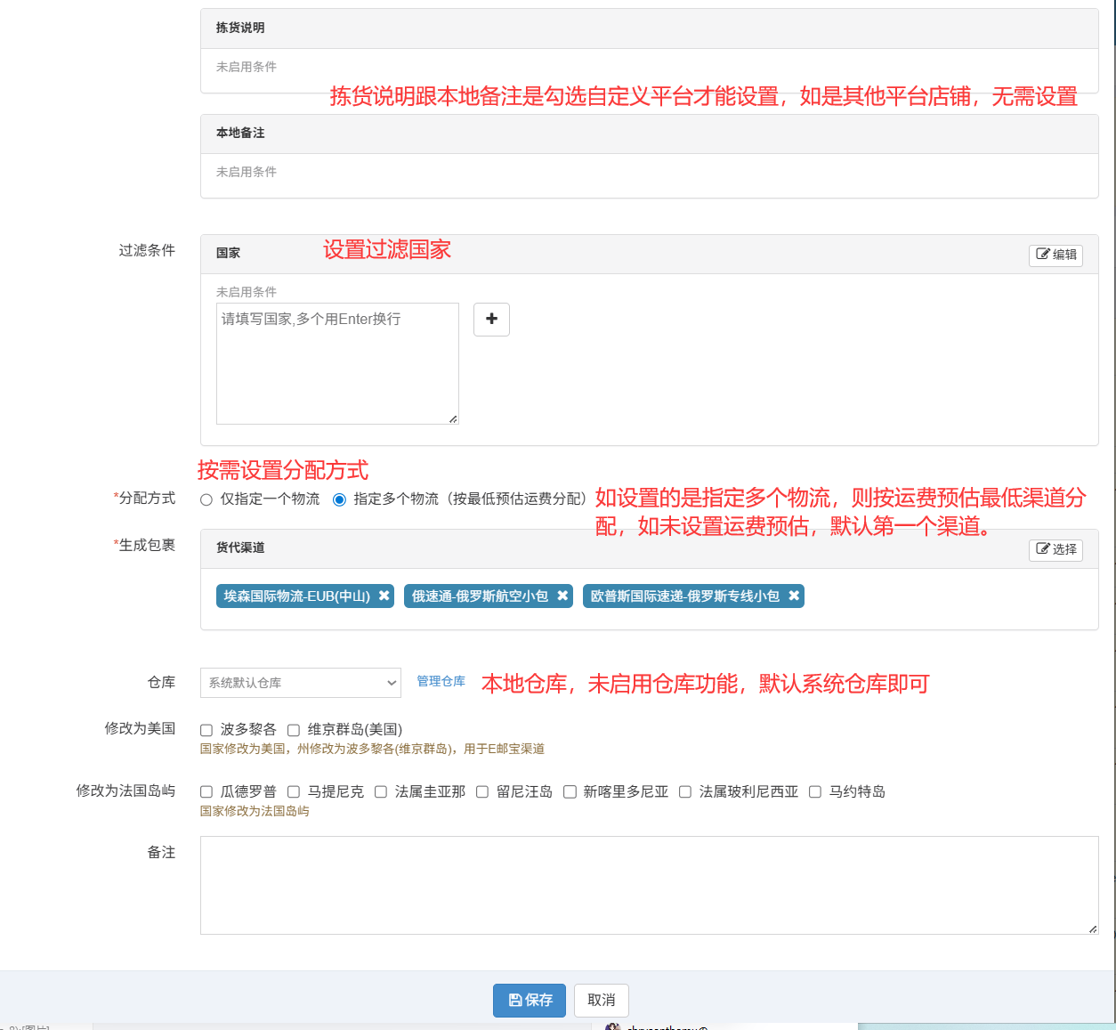Click 编辑 edit button in 国家 panel

1055,255
